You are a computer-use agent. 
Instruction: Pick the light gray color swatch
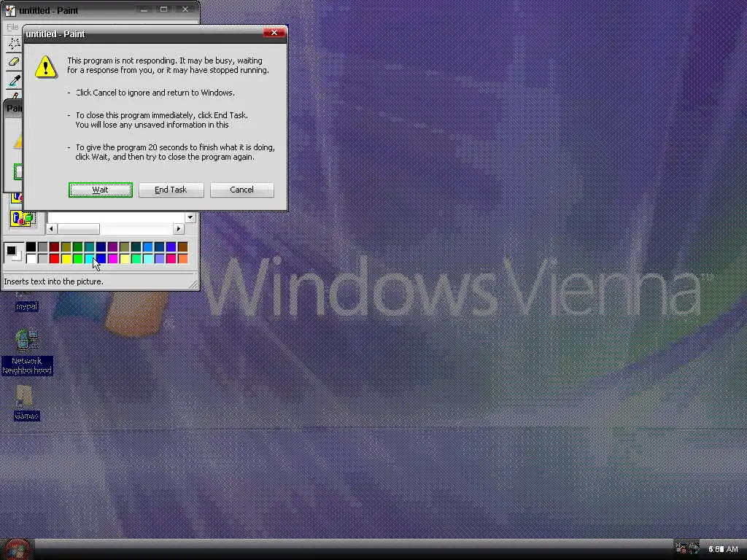pyautogui.click(x=42, y=259)
